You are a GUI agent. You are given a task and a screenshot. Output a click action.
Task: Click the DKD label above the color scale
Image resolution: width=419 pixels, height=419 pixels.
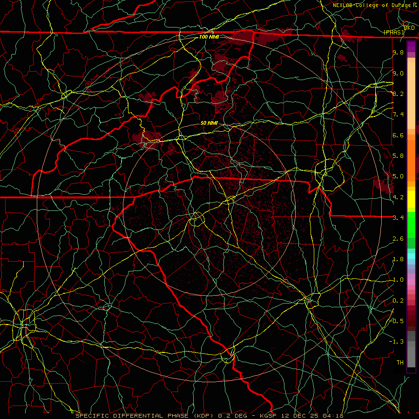409,28
